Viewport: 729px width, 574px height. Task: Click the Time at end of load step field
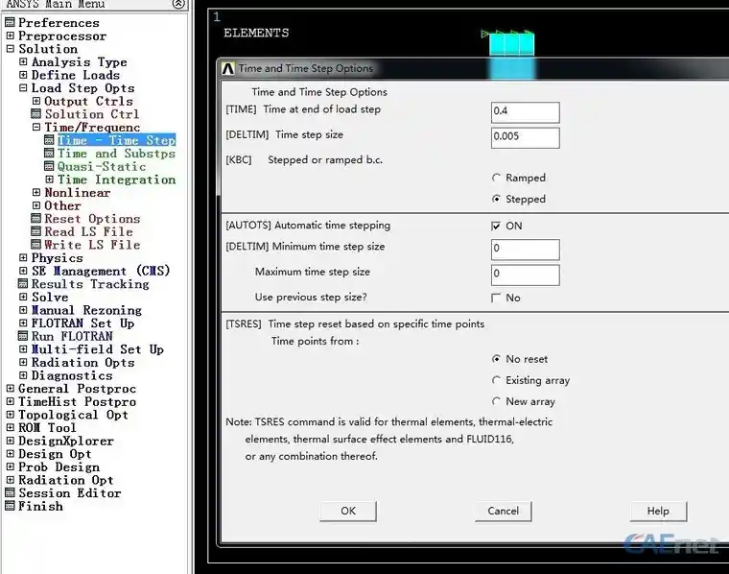[x=526, y=112]
